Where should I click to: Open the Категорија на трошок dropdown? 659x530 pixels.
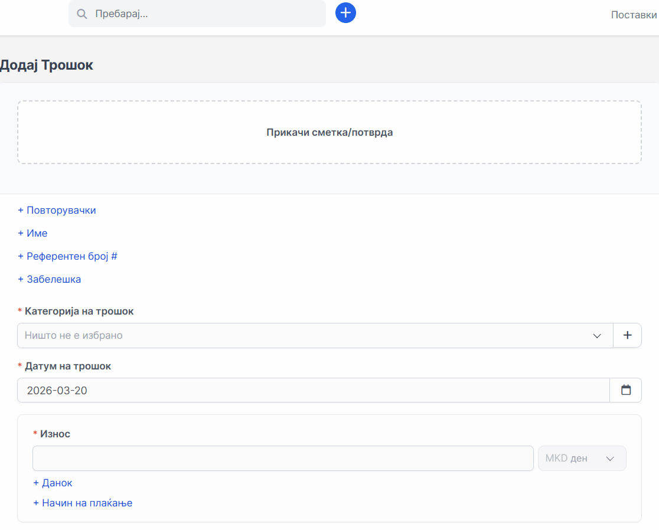click(x=315, y=336)
